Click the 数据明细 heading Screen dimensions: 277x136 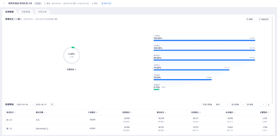tap(9, 104)
